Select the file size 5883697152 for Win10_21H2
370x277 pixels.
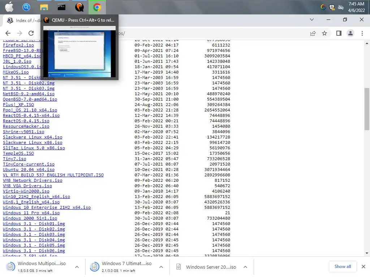217,197
